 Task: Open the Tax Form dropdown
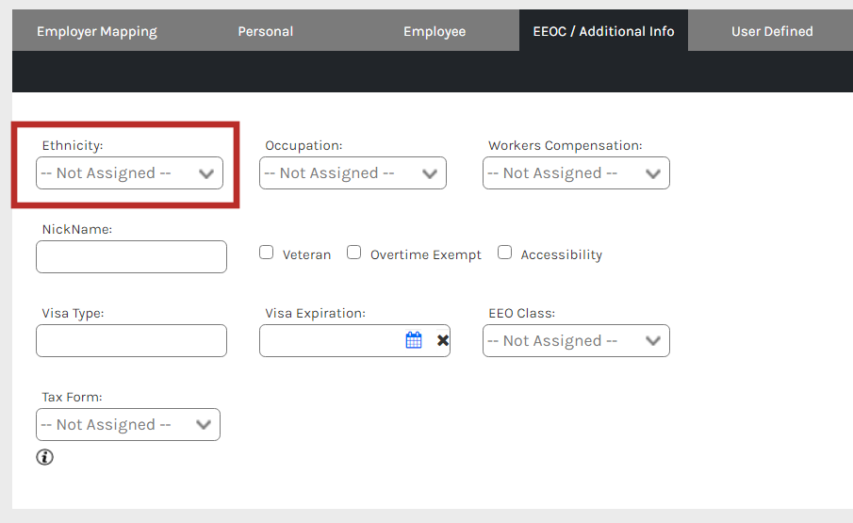tap(128, 425)
